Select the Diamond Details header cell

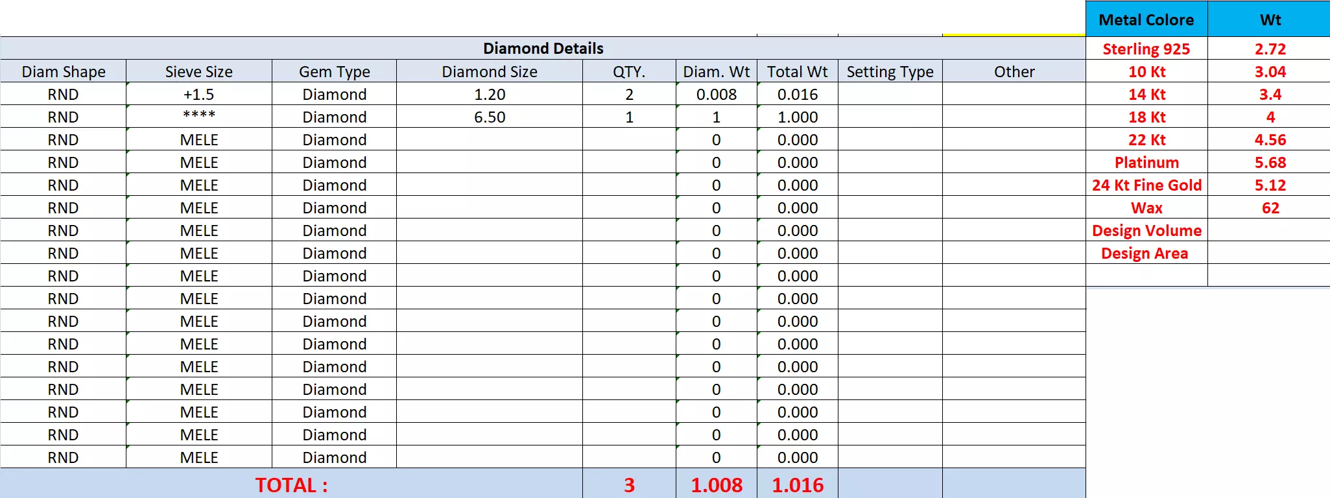tap(543, 48)
